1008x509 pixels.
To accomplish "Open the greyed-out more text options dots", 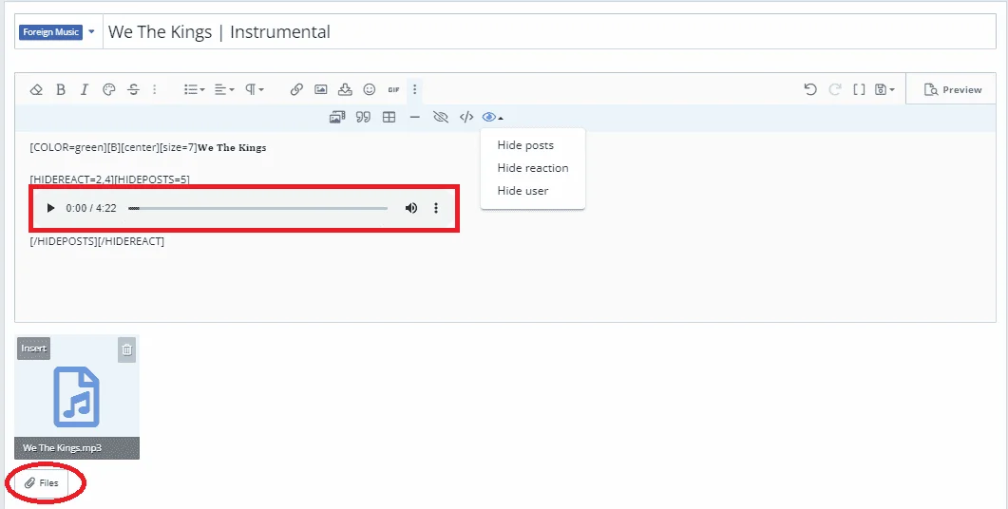I will coord(155,90).
